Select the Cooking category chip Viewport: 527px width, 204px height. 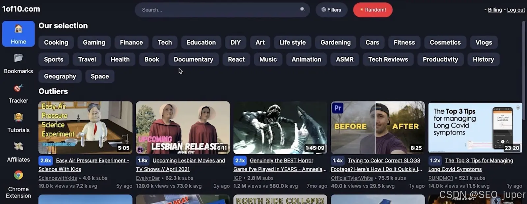click(x=56, y=43)
